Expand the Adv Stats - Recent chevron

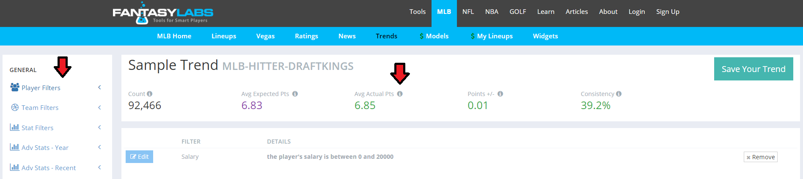tap(99, 167)
